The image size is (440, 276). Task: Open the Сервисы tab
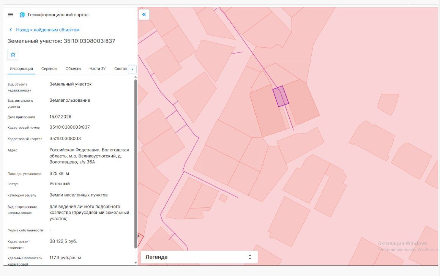pyautogui.click(x=49, y=69)
